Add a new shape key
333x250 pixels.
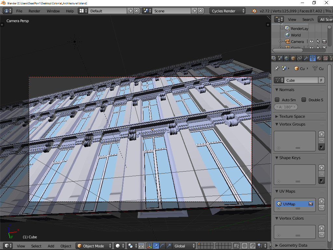point(322,168)
